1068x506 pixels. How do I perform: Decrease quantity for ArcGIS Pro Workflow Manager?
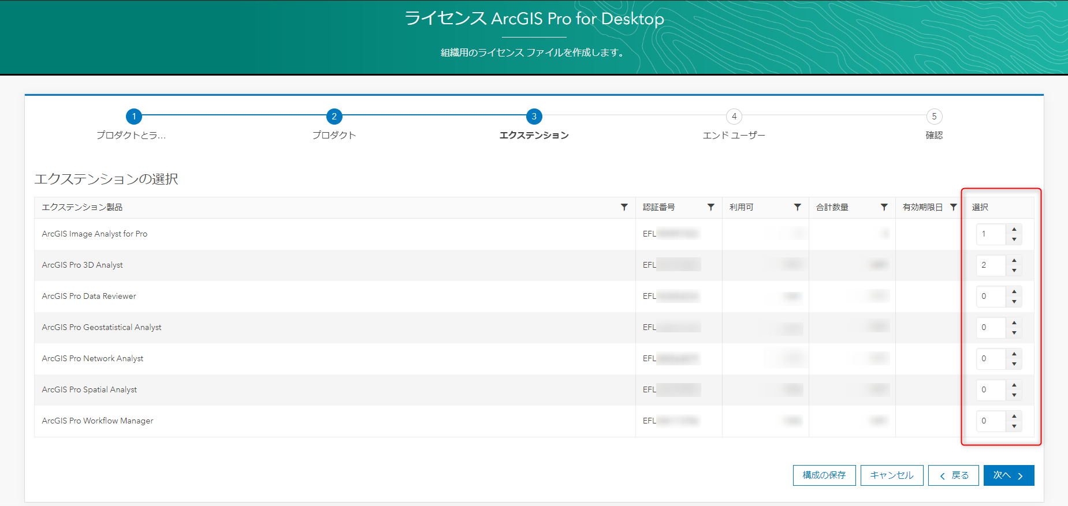pyautogui.click(x=1014, y=426)
